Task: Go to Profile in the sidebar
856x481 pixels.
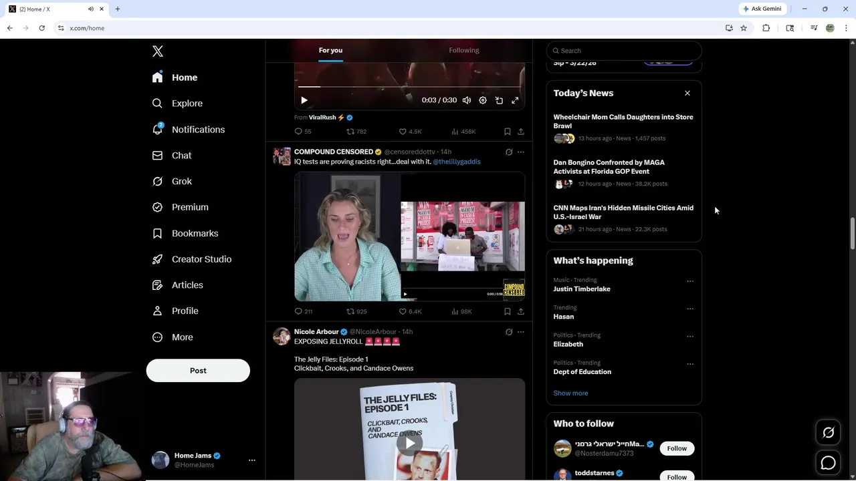Action: click(175, 311)
